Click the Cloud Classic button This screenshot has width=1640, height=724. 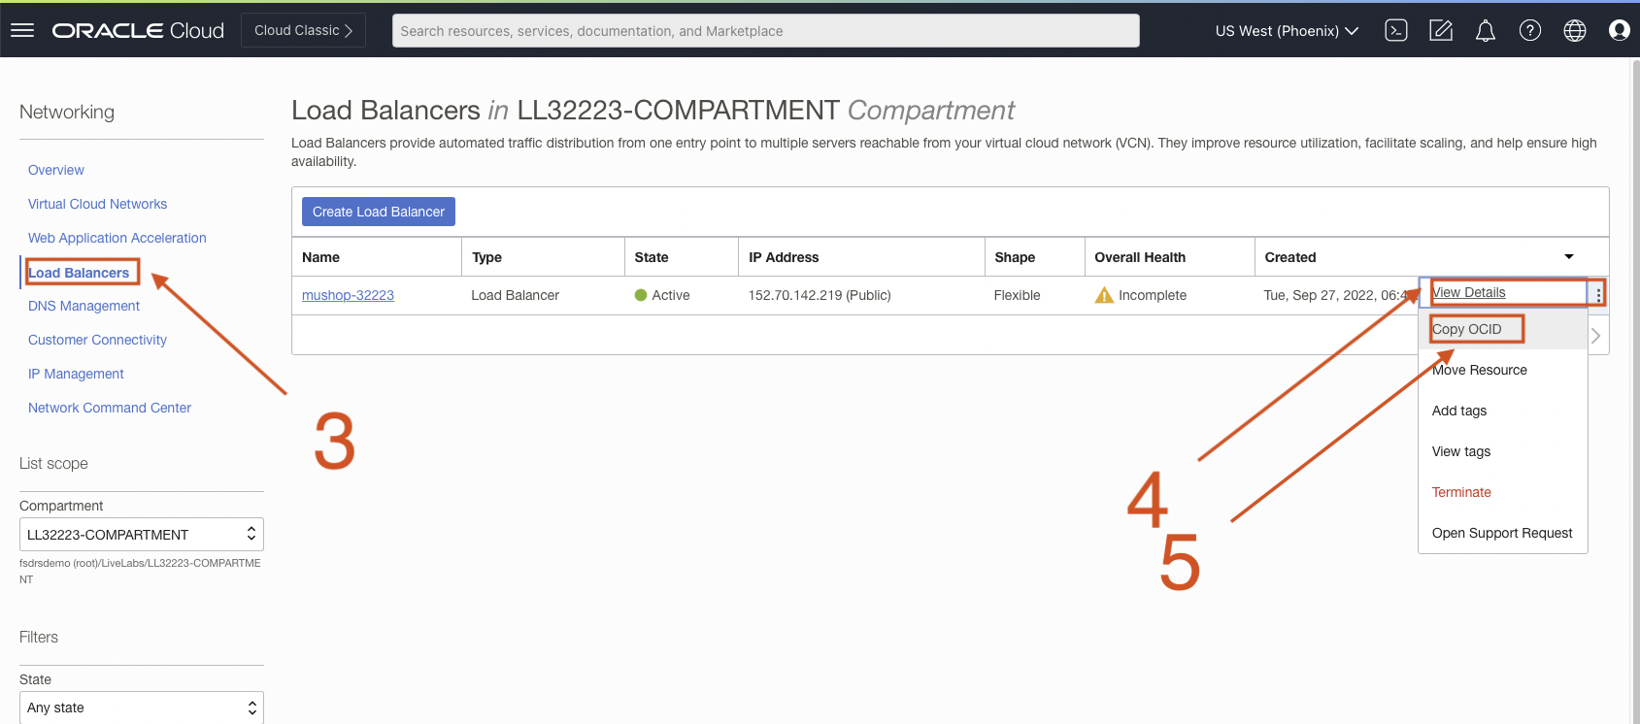coord(303,31)
